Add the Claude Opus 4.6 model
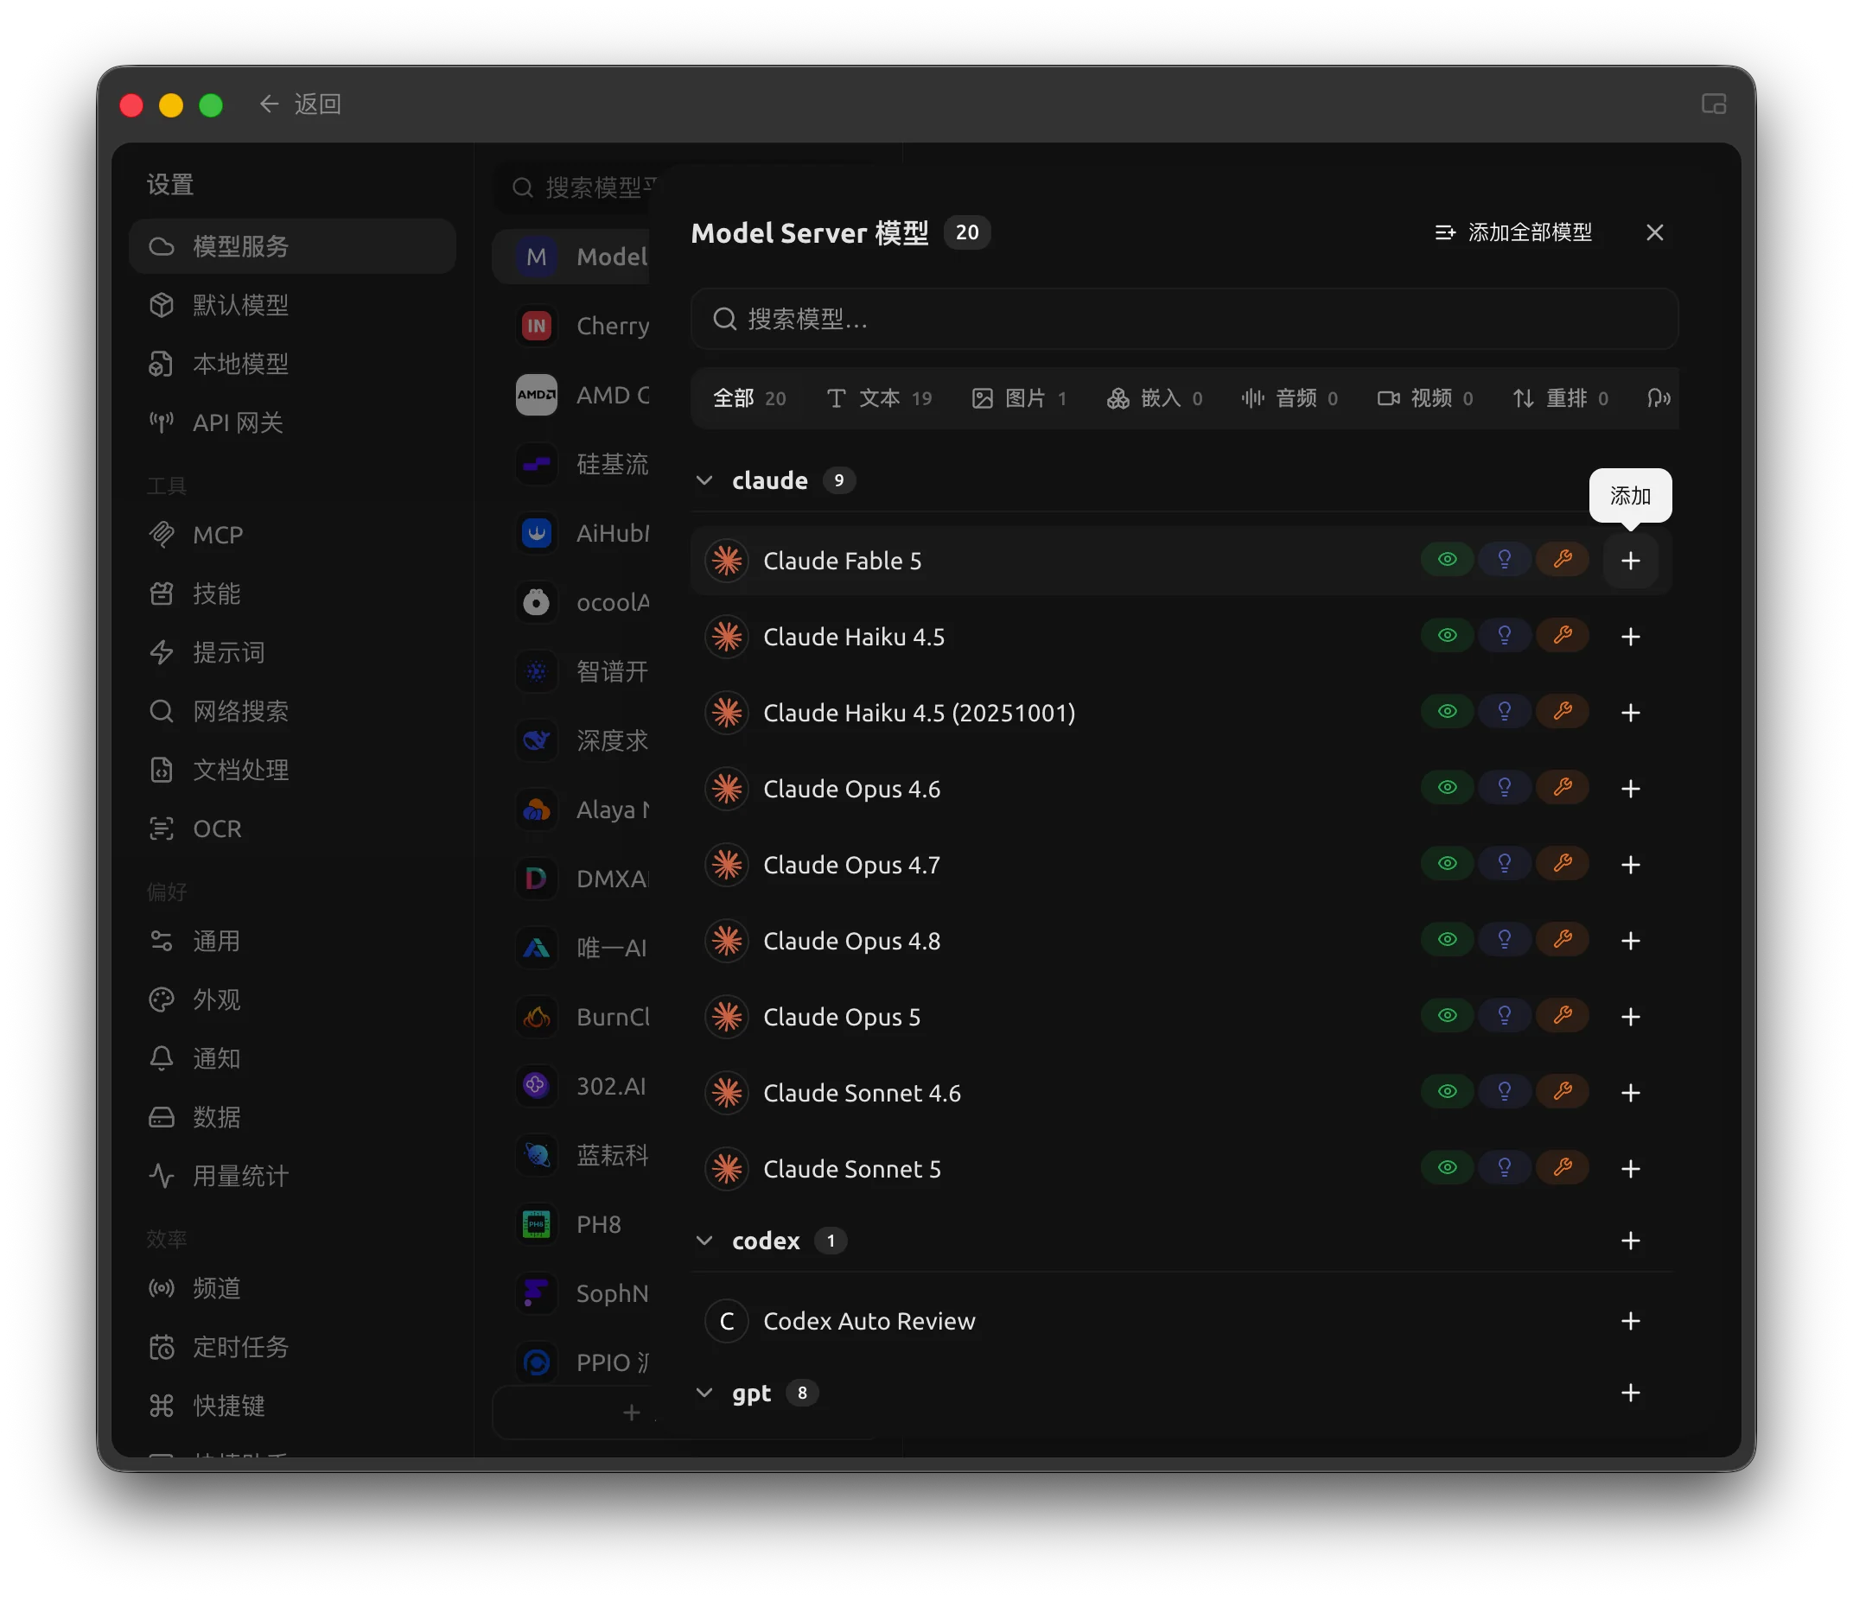The image size is (1853, 1600). tap(1630, 789)
